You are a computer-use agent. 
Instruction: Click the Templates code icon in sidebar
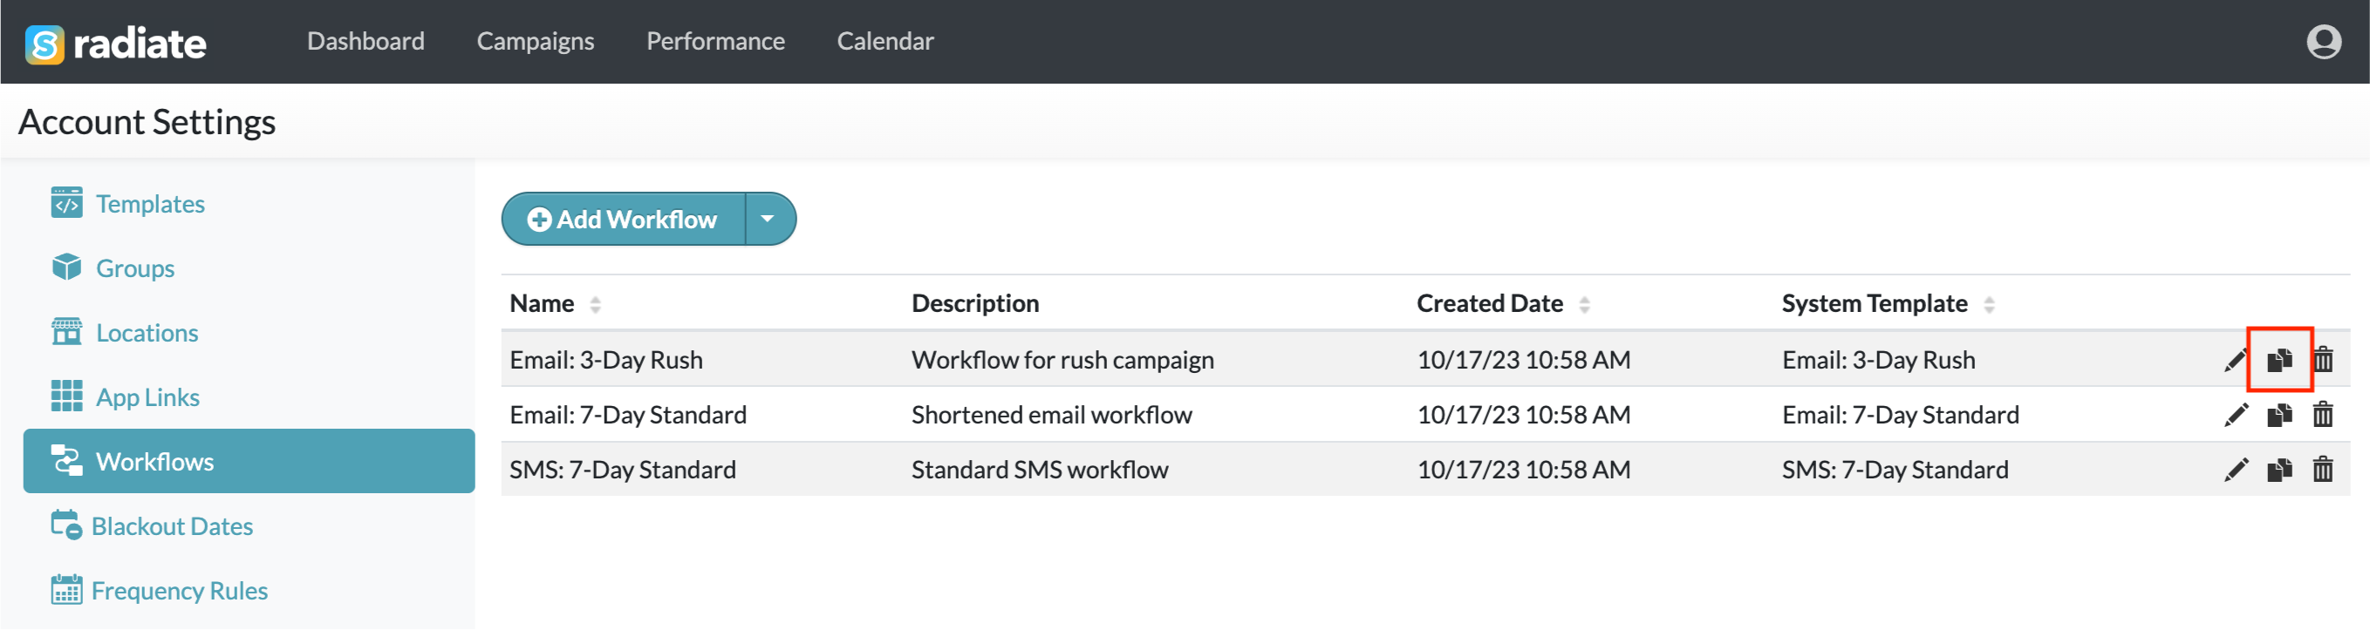(x=66, y=202)
